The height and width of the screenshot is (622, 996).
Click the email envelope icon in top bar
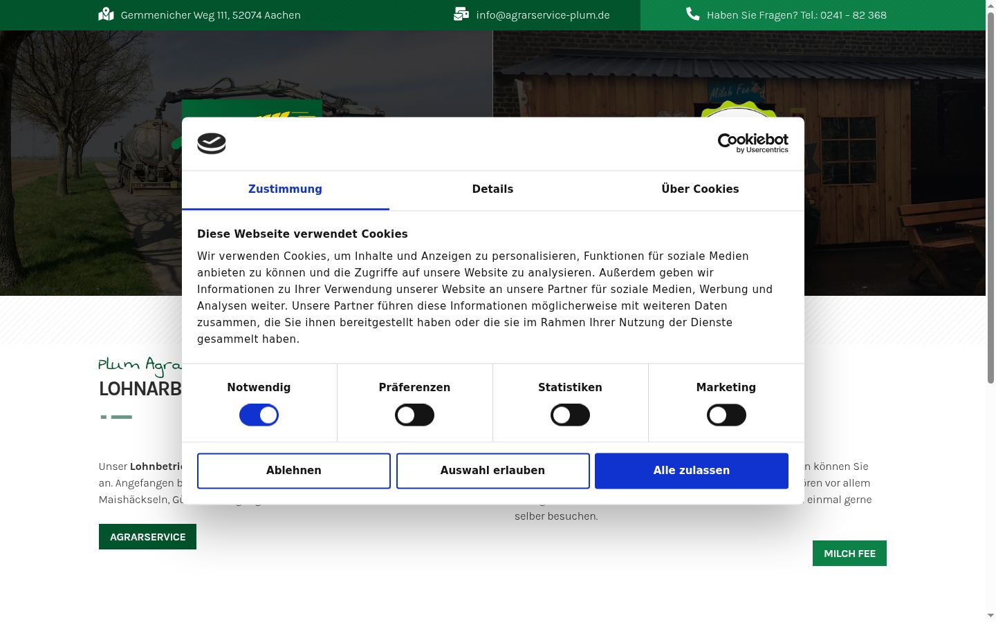[461, 15]
